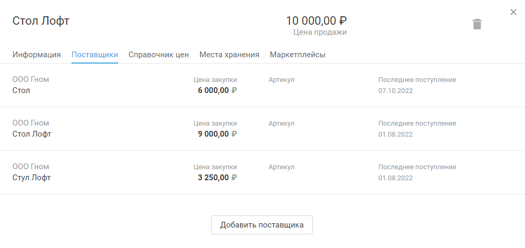
Task: Select the supplier row named Стол
Action: (22, 90)
